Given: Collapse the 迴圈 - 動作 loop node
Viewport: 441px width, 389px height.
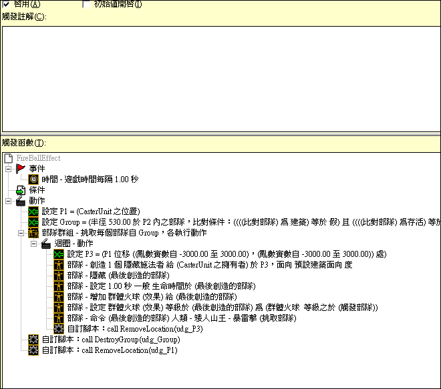Looking at the screenshot, I should coord(33,244).
